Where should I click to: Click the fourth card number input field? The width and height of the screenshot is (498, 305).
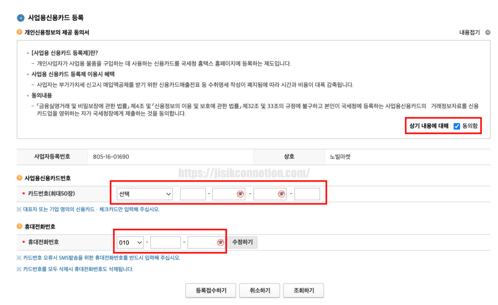coord(307,194)
